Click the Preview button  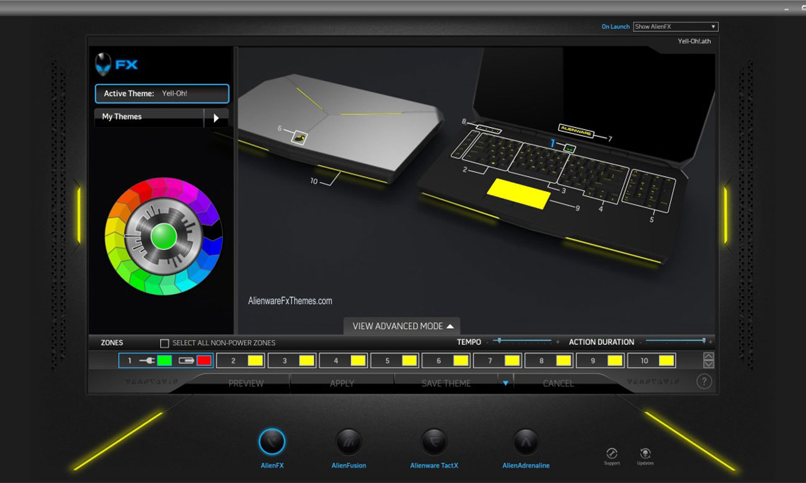click(246, 383)
